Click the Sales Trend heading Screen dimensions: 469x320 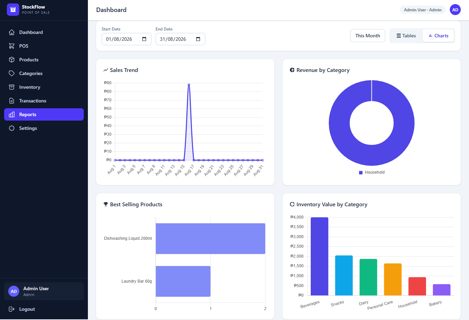124,70
